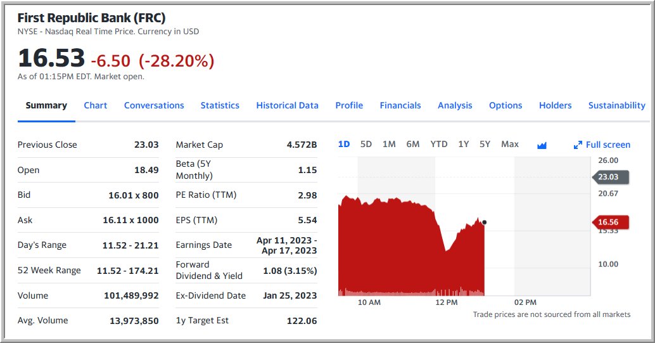
Task: Click the Previous Close label
Action: tap(48, 145)
